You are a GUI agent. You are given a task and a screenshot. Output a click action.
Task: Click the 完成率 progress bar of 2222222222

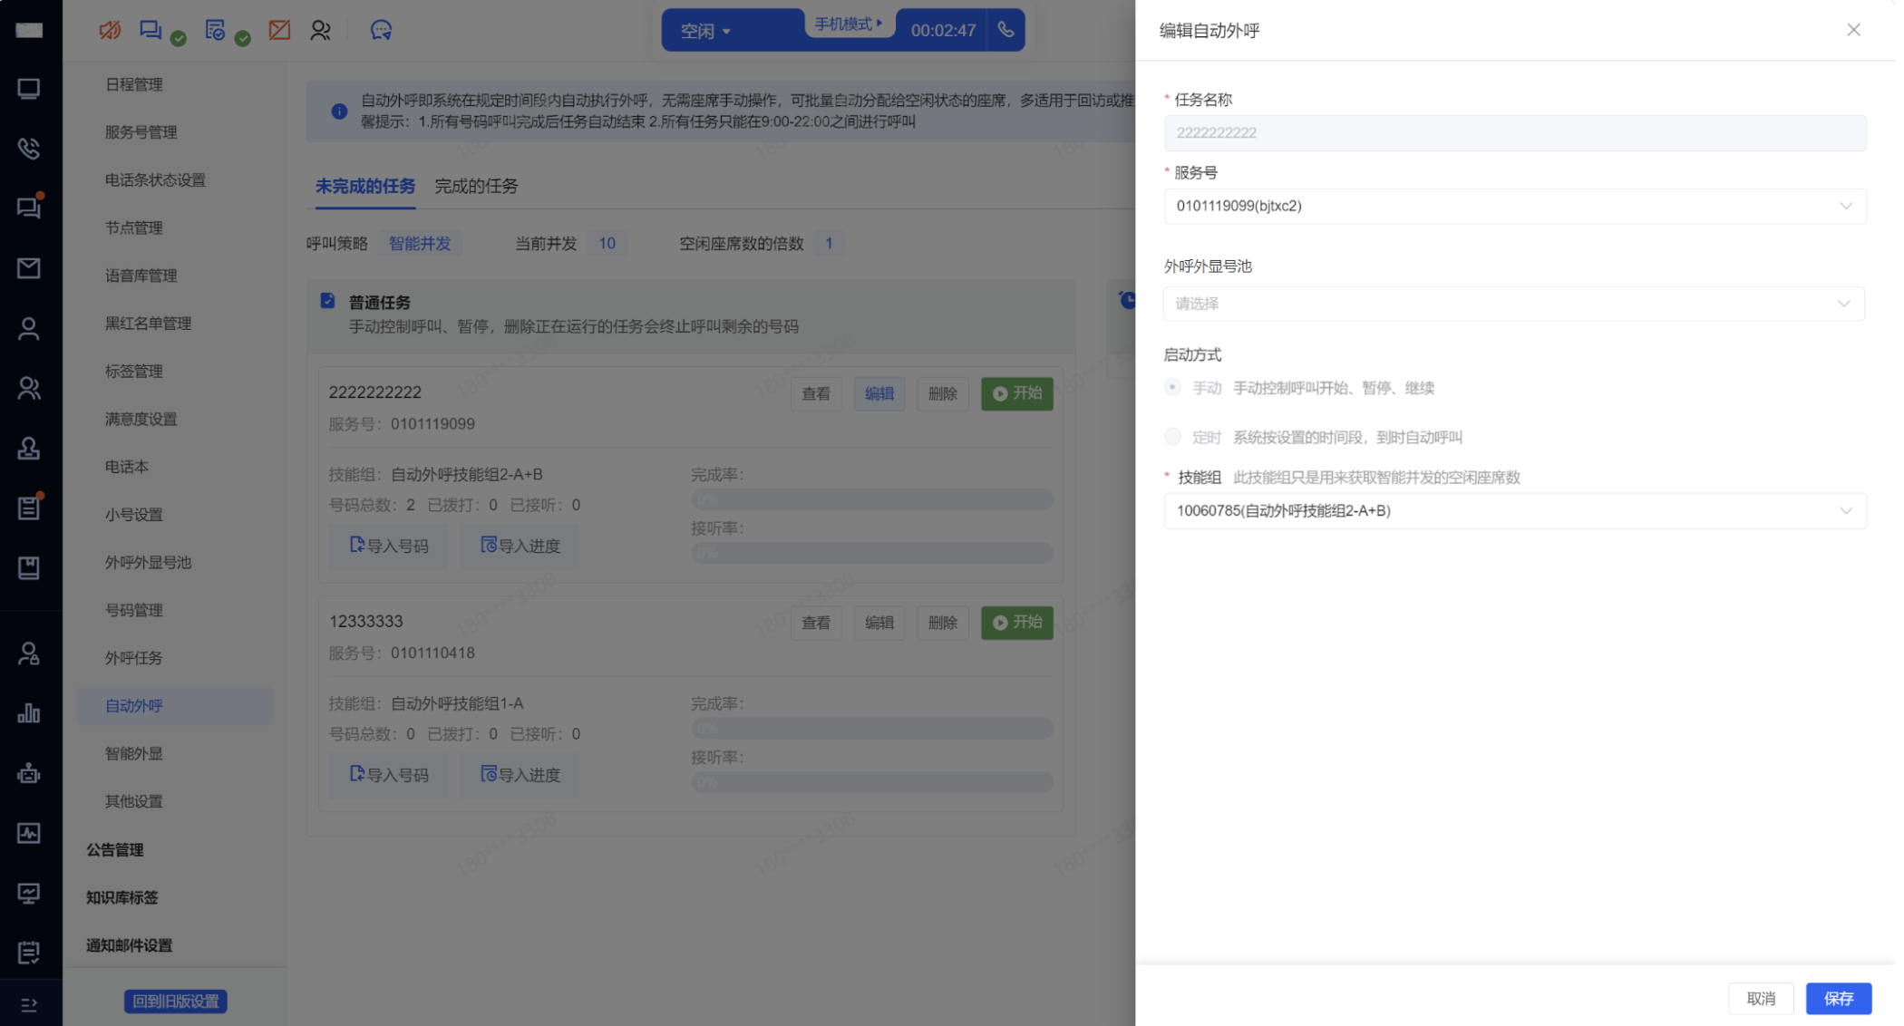872,499
